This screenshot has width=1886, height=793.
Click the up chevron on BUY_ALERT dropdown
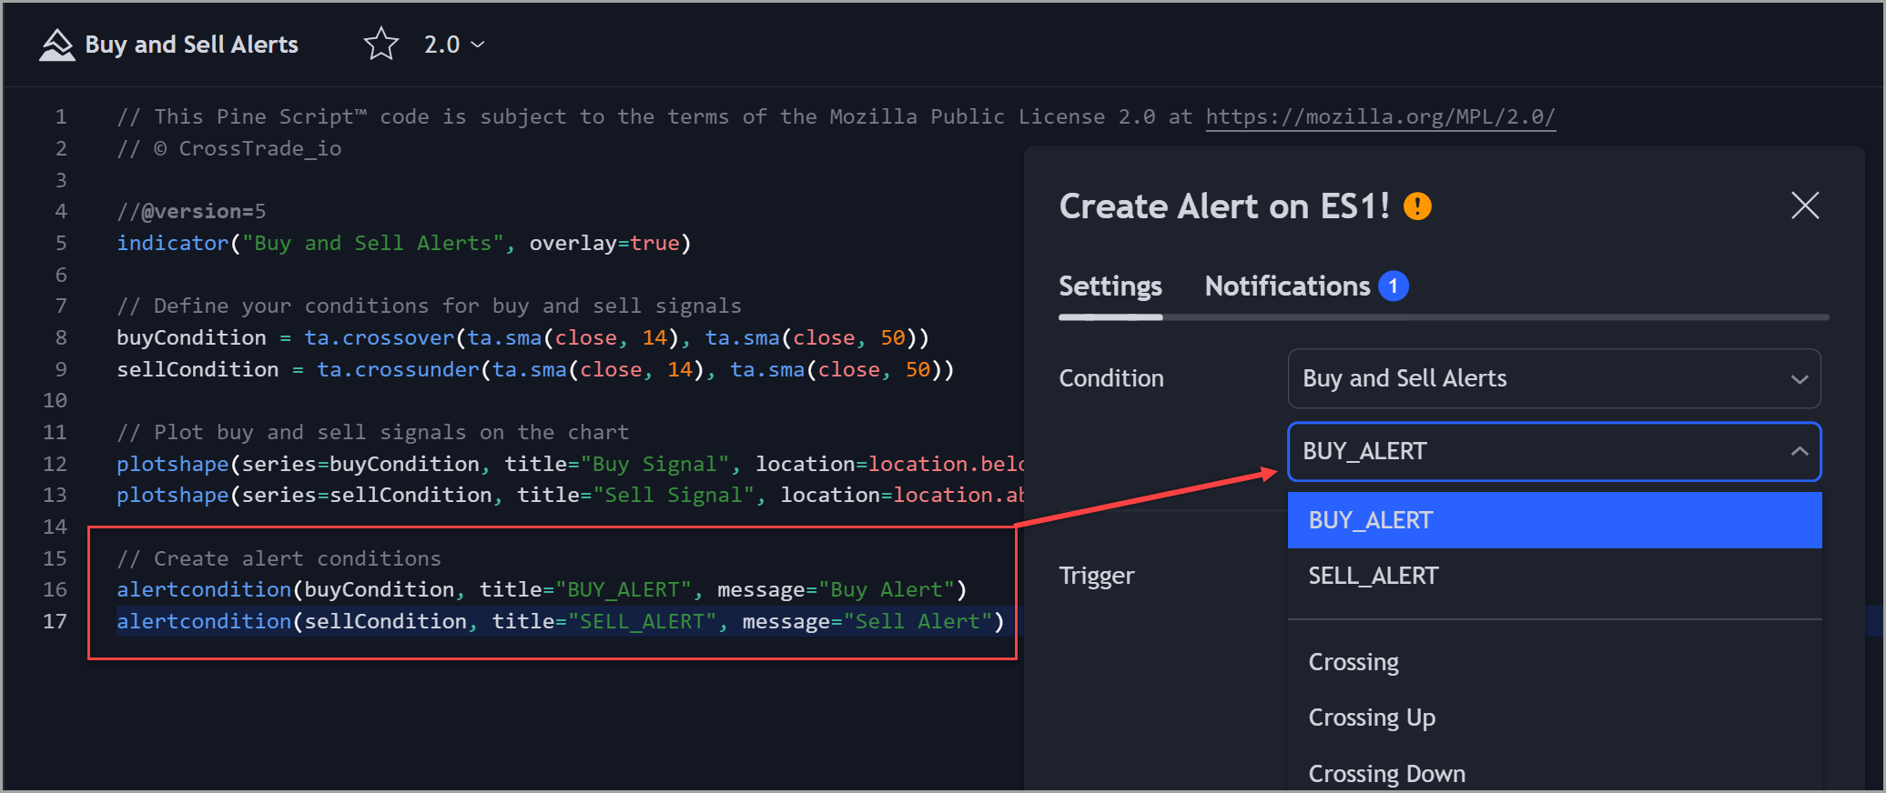1800,451
